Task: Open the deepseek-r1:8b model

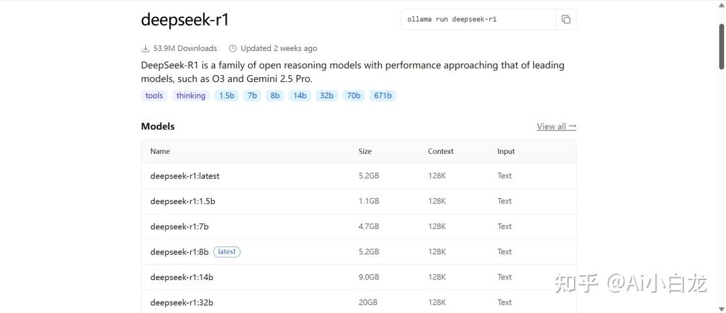Action: coord(179,252)
